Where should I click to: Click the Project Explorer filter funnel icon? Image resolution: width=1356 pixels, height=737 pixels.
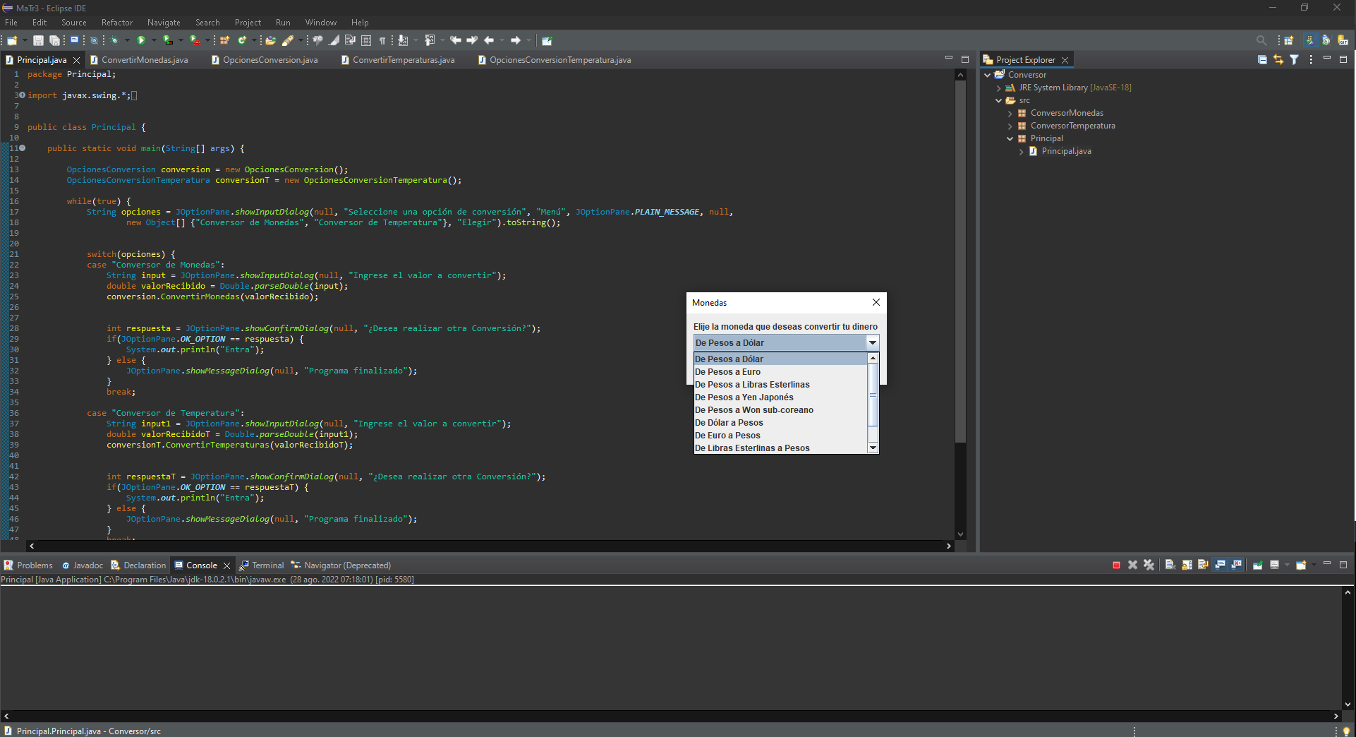tap(1294, 60)
